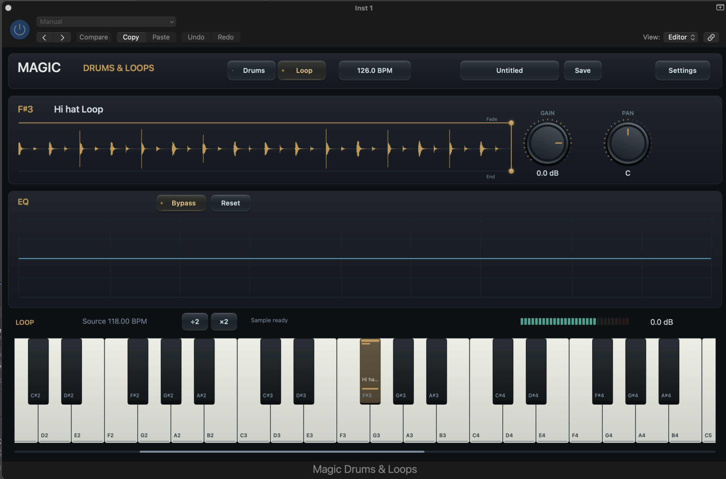This screenshot has width=726, height=479.
Task: Click the F#3 key with Hi hat loop
Action: coord(370,371)
